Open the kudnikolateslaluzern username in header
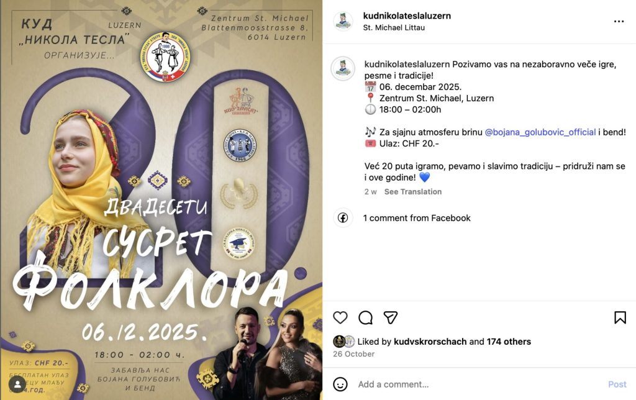636x400 pixels. pyautogui.click(x=407, y=16)
